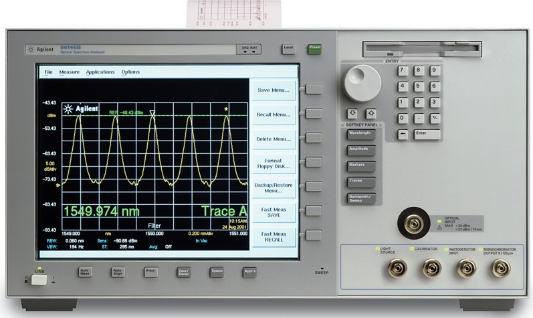Choose Fast Meas RECALL softkey
The image size is (533, 318).
click(274, 237)
